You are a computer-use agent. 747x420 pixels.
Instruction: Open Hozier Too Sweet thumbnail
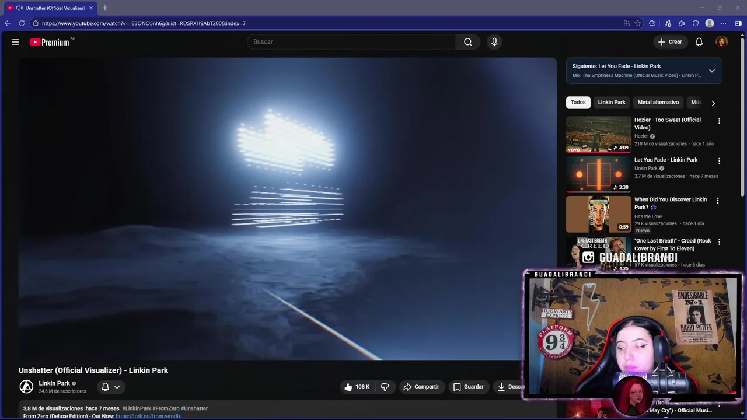(x=599, y=135)
